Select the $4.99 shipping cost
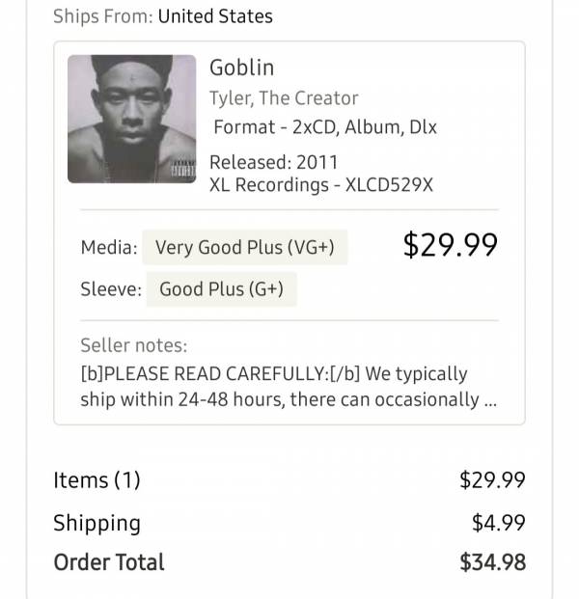579x599 pixels. pos(499,523)
